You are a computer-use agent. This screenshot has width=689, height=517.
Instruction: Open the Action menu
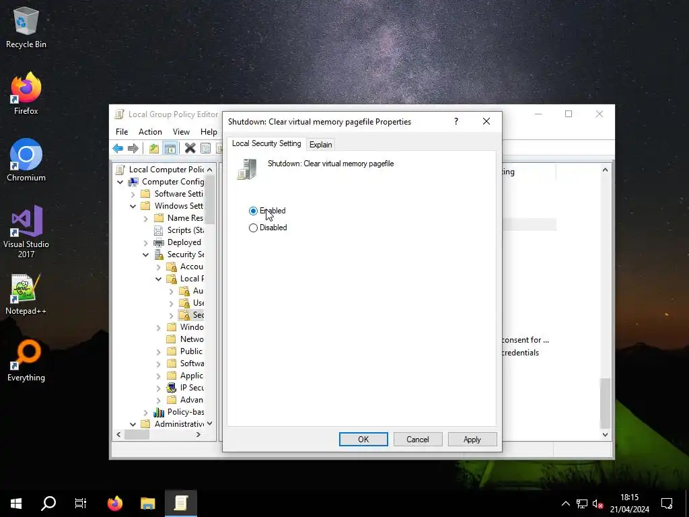tap(150, 132)
